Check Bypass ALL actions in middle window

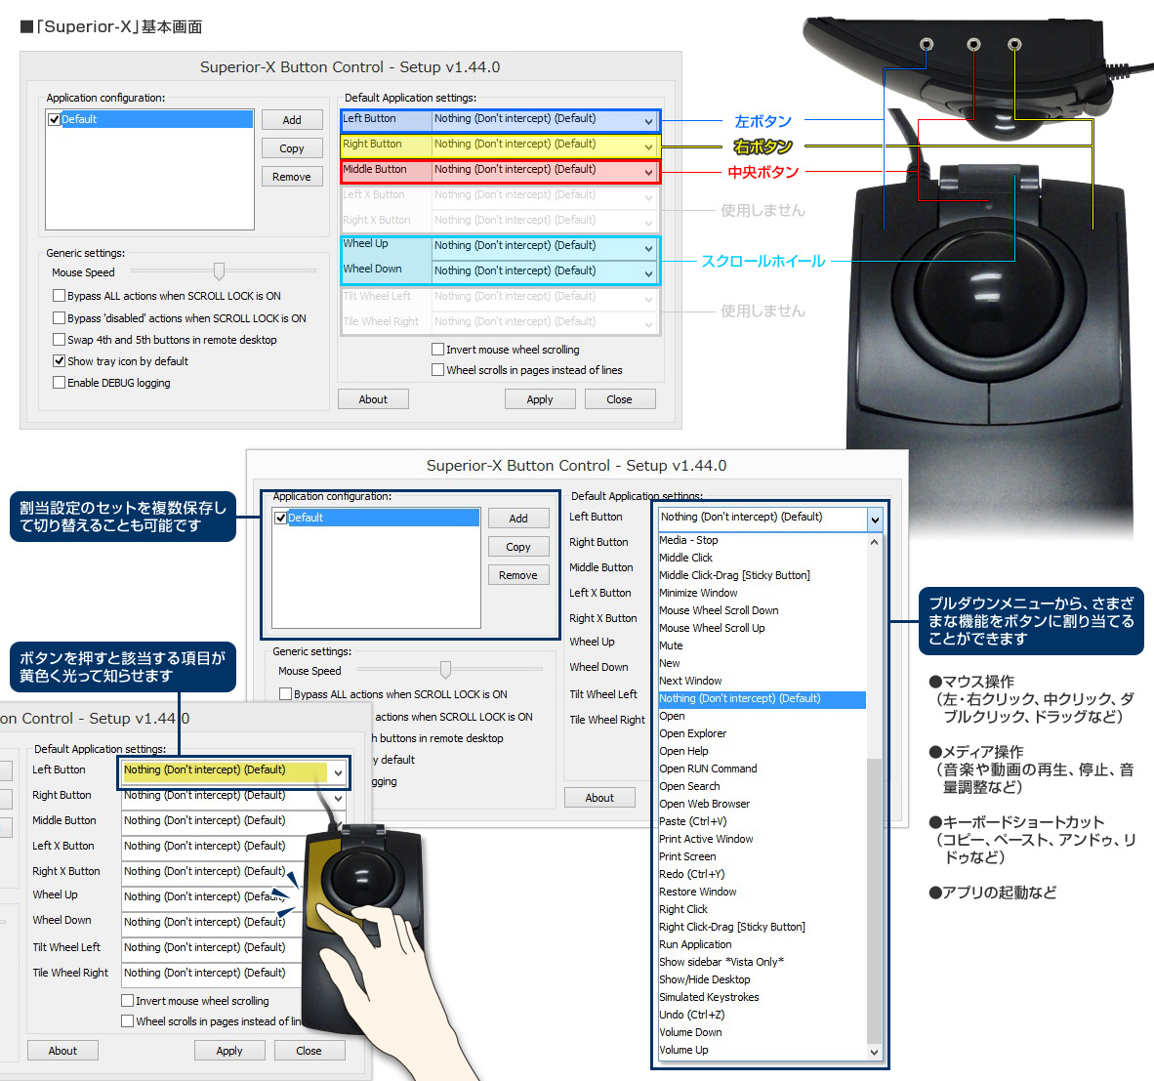point(285,694)
